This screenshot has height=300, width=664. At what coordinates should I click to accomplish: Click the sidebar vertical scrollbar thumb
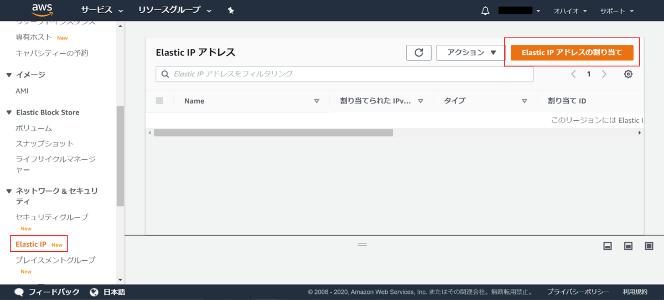coord(120,156)
